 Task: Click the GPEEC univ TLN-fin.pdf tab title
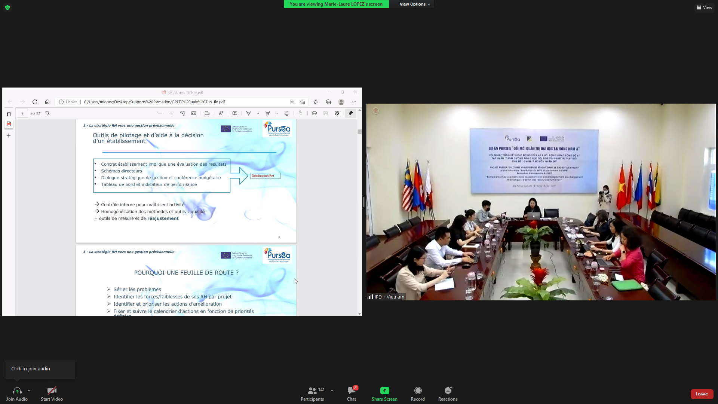coord(185,92)
